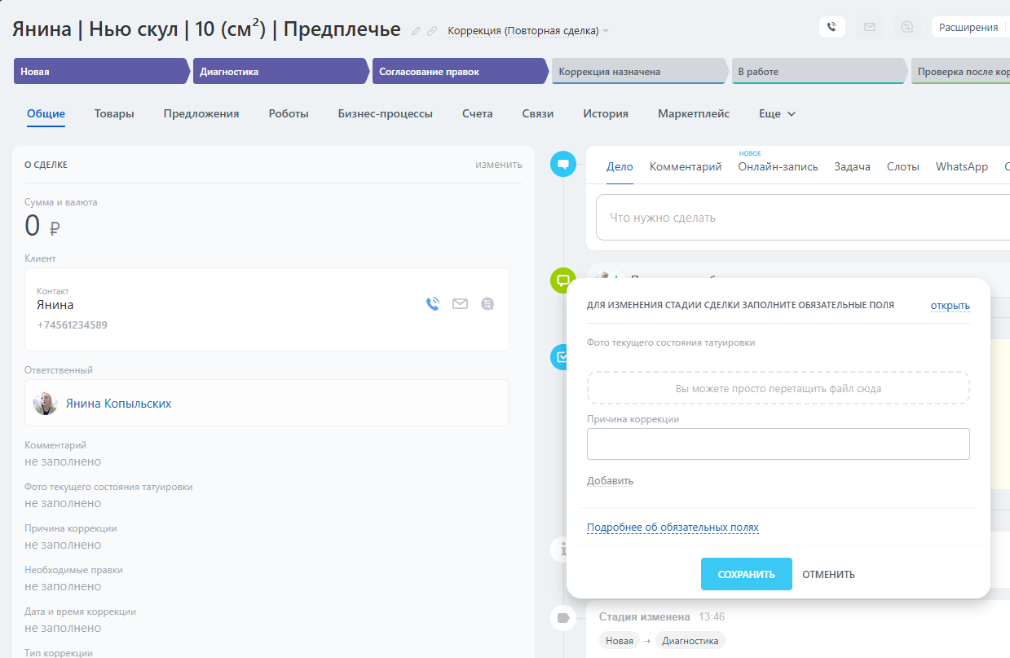Click the file drop zone for photo
The width and height of the screenshot is (1010, 658).
click(778, 389)
